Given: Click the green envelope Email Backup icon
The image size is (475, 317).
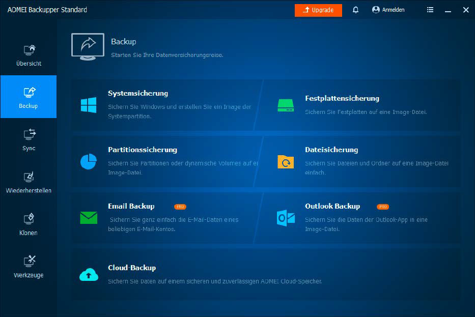Looking at the screenshot, I should coord(88,218).
